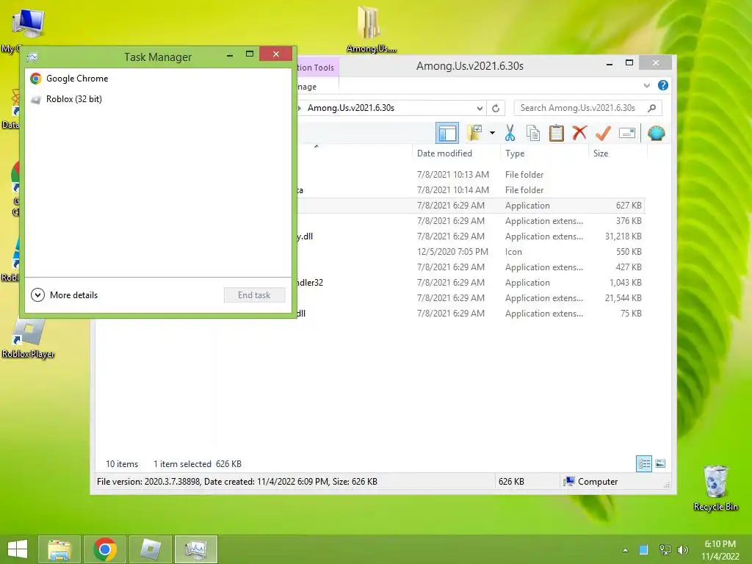The image size is (752, 564).
Task: Click the magnifier search icon in Explorer
Action: [652, 108]
